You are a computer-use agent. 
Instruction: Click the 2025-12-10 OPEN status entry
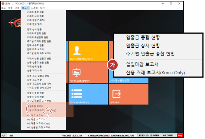pos(149,135)
